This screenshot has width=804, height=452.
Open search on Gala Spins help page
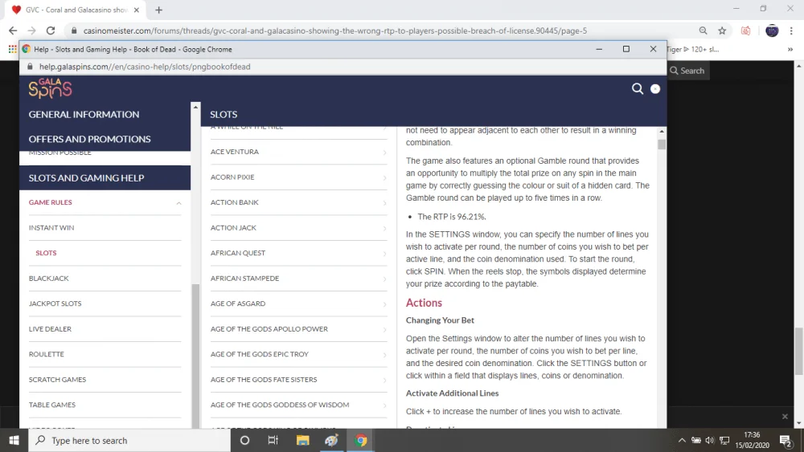pos(638,88)
